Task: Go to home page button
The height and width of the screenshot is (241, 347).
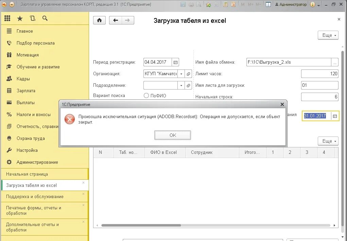Action: point(99,20)
